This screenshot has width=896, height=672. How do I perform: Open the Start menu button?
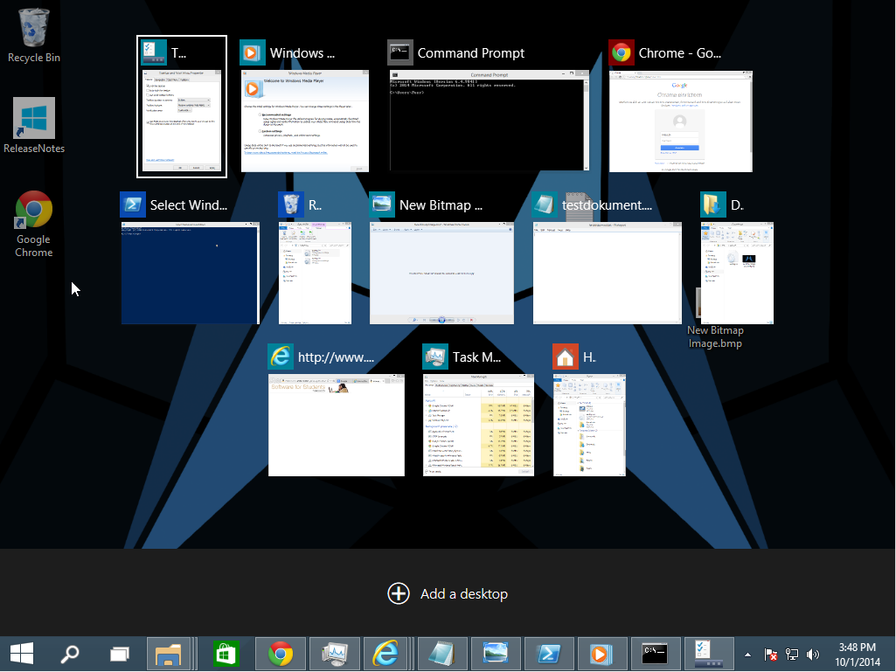[22, 653]
